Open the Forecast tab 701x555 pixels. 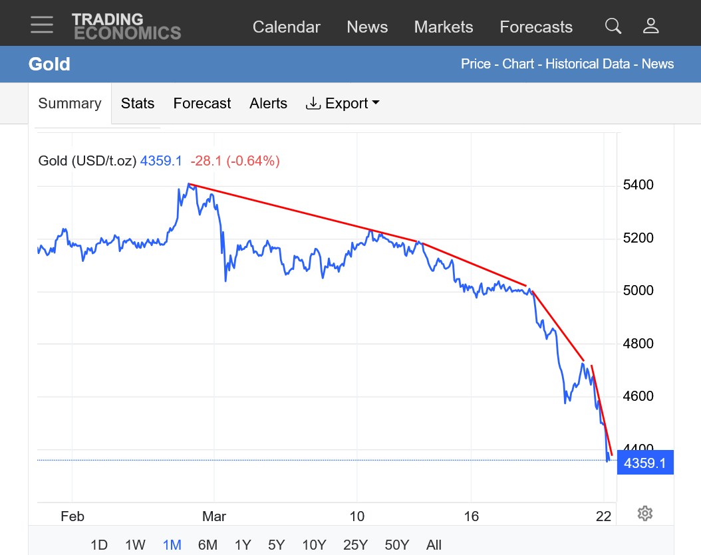pos(202,104)
